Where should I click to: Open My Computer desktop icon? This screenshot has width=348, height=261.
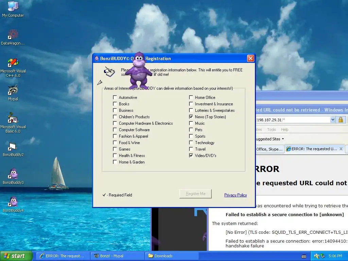[13, 9]
